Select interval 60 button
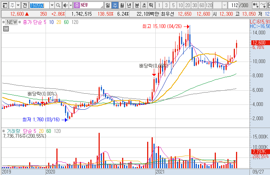Screen dimensions: 270x175 point(202,5)
